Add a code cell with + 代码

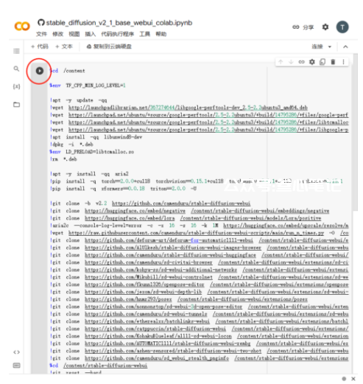pyautogui.click(x=40, y=46)
